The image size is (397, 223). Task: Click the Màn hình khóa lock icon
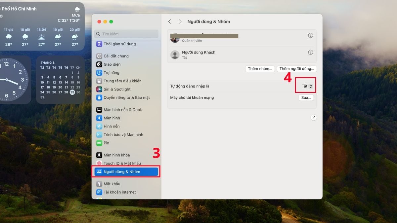99,155
